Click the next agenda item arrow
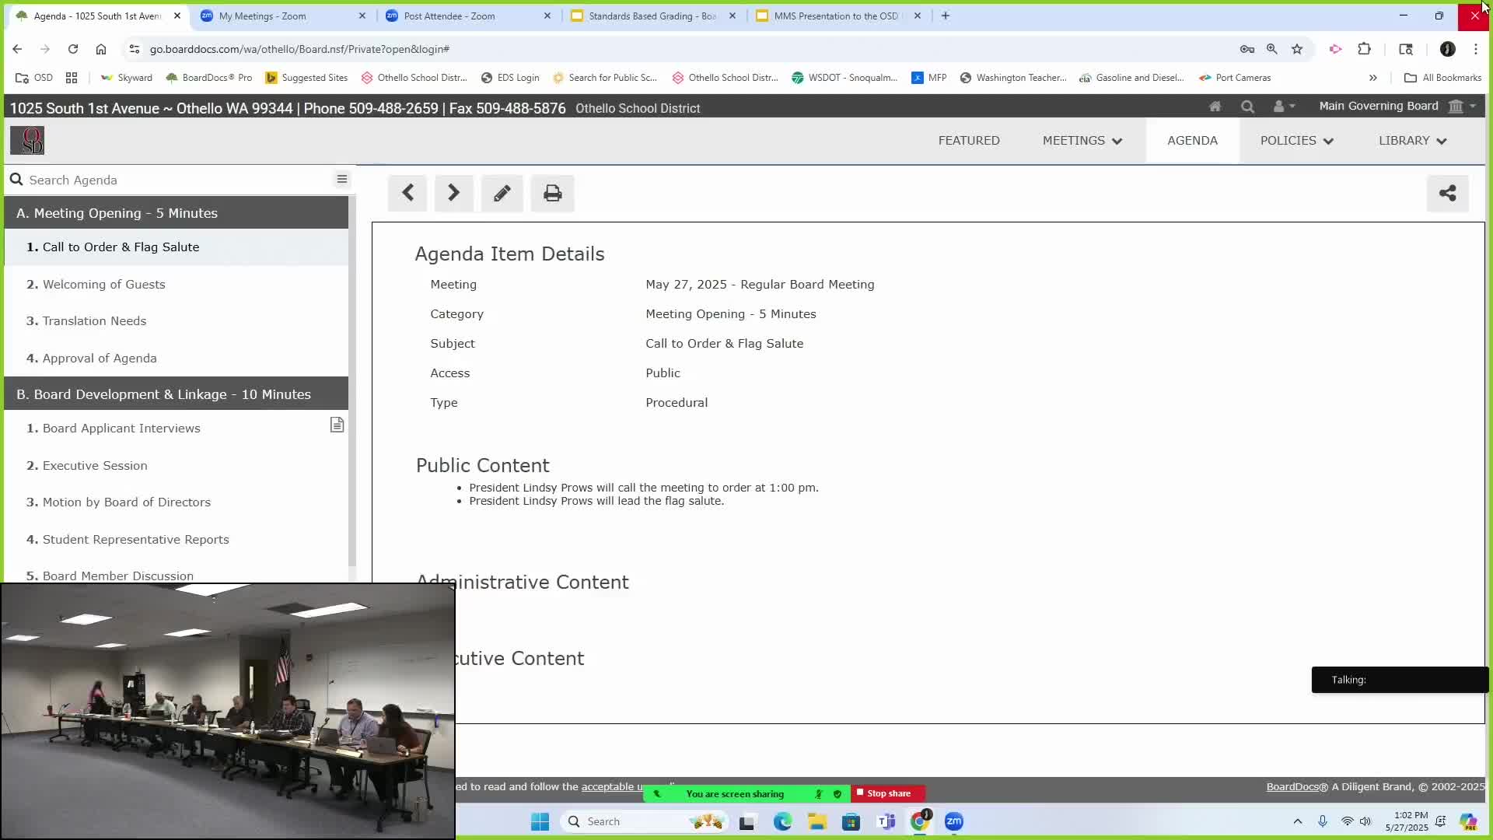Screen dimensions: 1493x840 click(x=453, y=193)
